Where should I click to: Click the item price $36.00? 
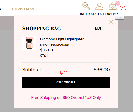pos(46,50)
